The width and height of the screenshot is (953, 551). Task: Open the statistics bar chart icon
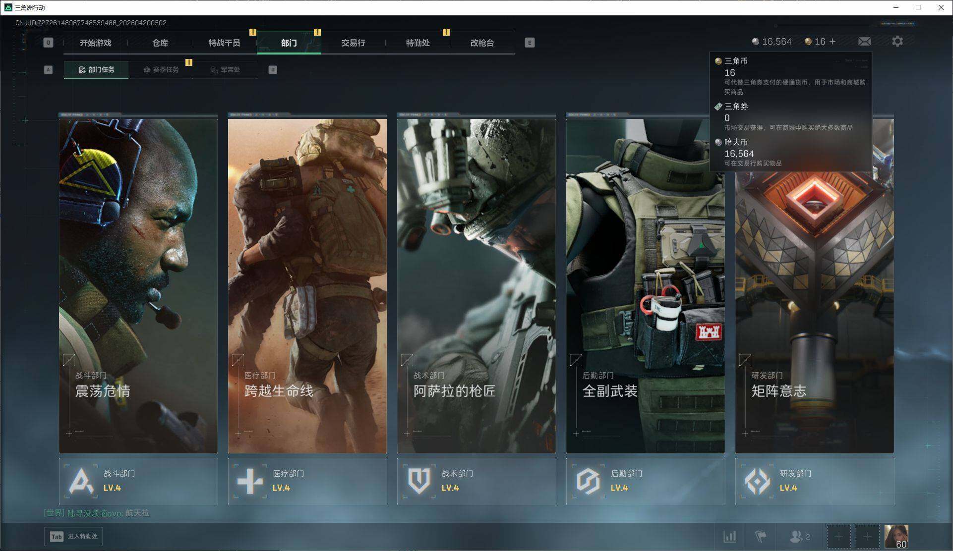(x=729, y=536)
